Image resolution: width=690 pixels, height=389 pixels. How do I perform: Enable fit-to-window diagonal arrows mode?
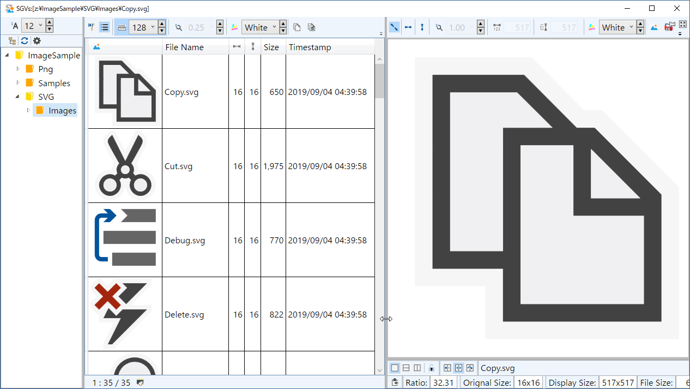pyautogui.click(x=394, y=27)
